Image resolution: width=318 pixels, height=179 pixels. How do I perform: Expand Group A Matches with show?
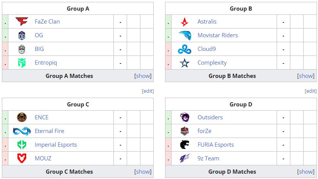coord(143,76)
